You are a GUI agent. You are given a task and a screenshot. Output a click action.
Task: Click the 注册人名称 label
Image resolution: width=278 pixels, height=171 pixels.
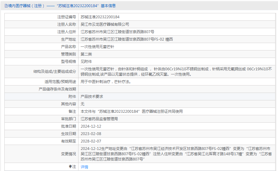[67, 24]
